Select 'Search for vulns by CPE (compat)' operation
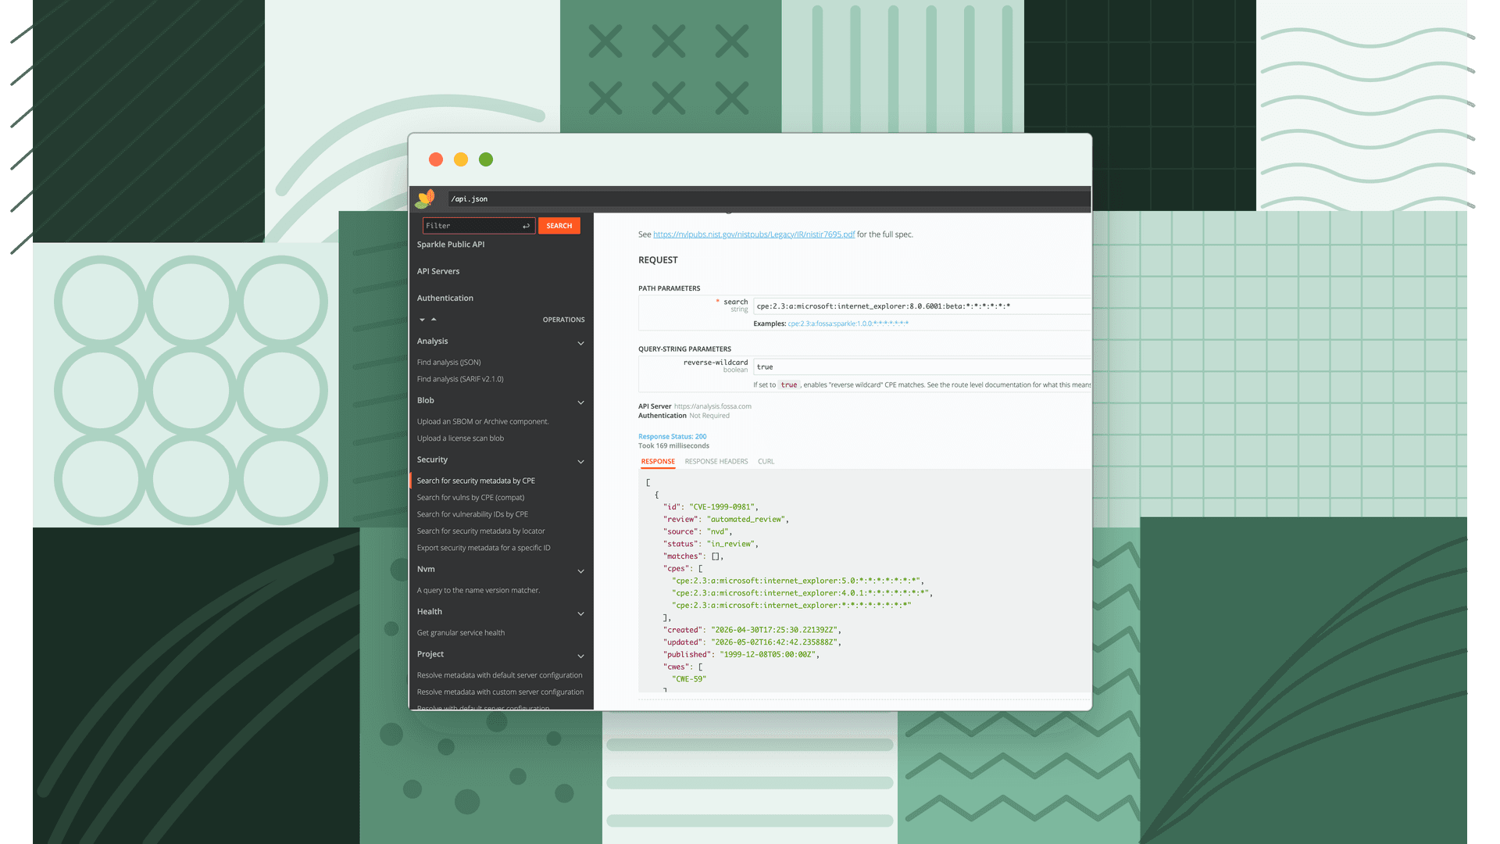This screenshot has width=1500, height=844. [x=470, y=498]
